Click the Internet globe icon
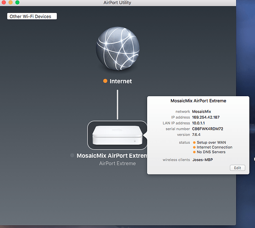The width and height of the screenshot is (255, 228). 117,48
